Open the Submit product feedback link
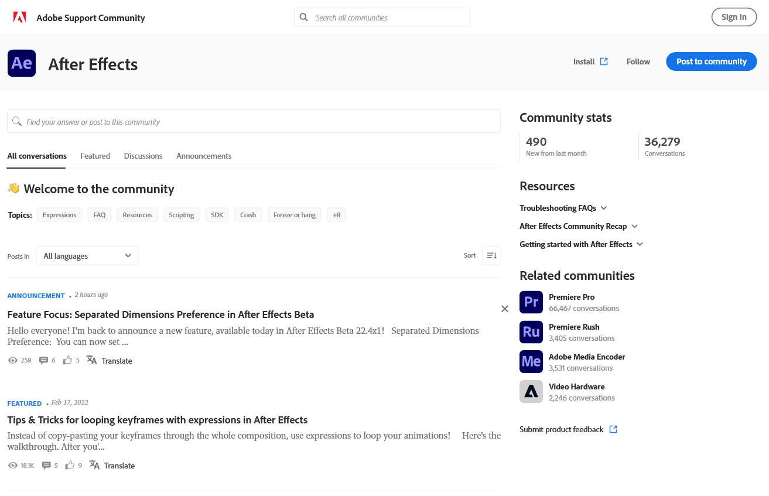The image size is (769, 496). (561, 429)
